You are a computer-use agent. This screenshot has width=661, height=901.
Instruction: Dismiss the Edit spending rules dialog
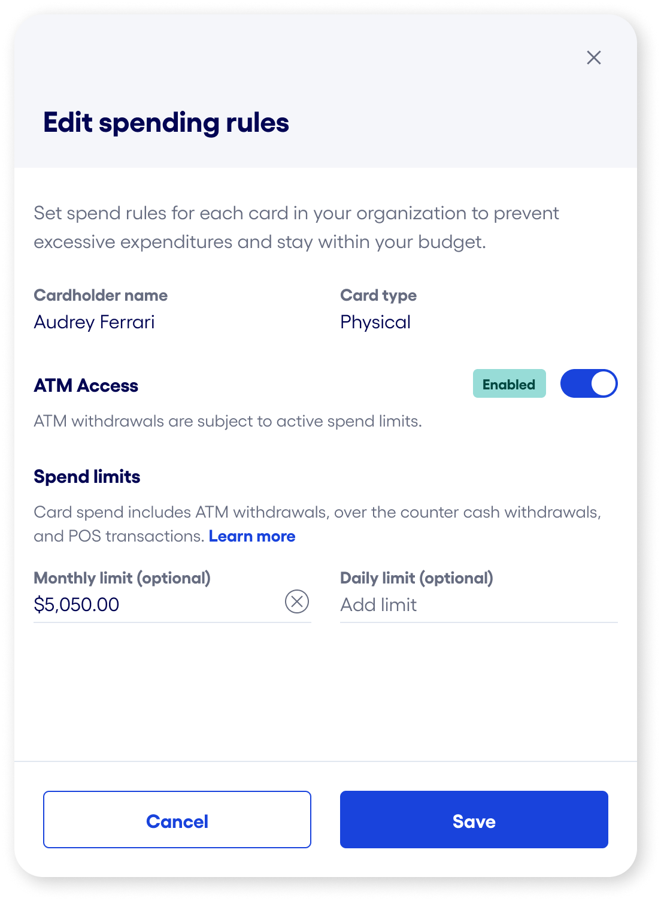click(x=594, y=58)
